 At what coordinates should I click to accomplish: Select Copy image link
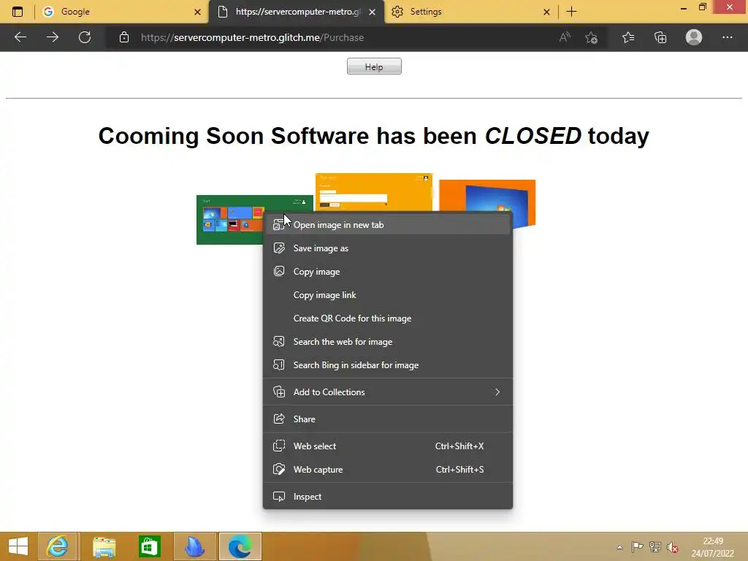point(387,295)
